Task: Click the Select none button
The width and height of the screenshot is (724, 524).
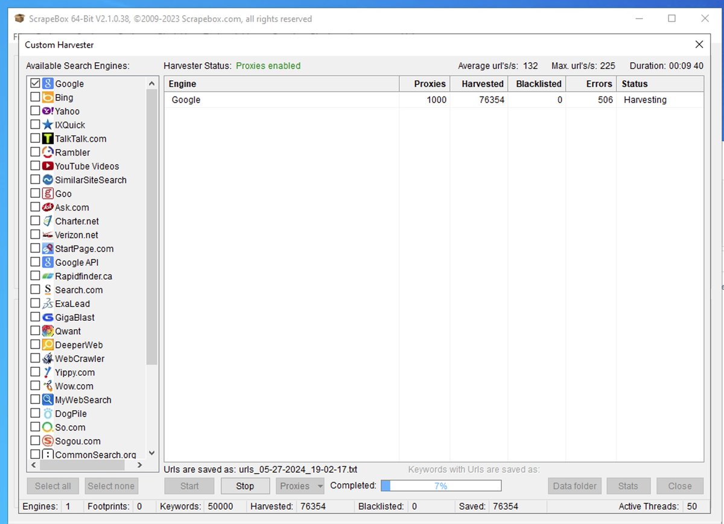Action: [x=111, y=486]
